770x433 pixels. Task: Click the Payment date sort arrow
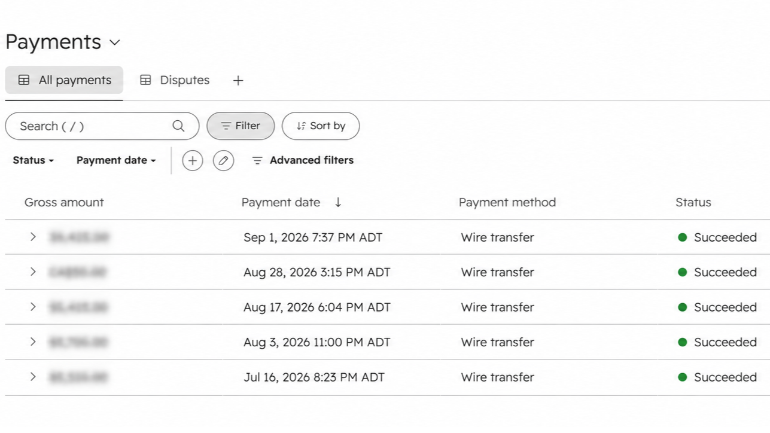pyautogui.click(x=338, y=202)
